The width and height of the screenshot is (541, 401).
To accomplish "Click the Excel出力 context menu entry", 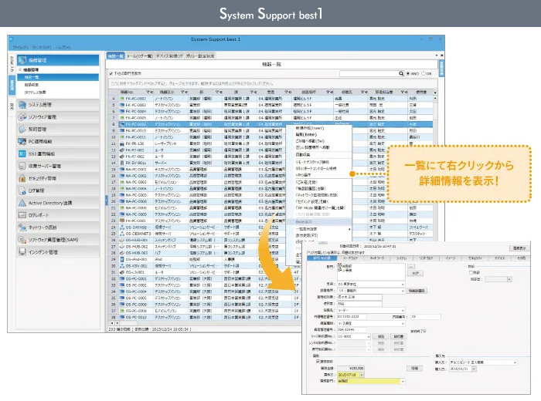I will pyautogui.click(x=304, y=221).
